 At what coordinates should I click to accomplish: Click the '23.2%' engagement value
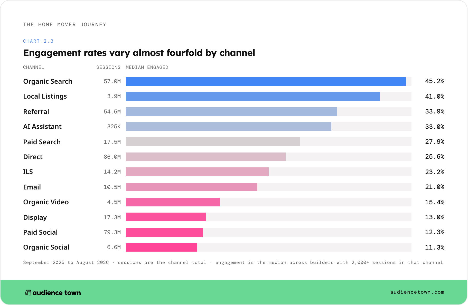435,172
